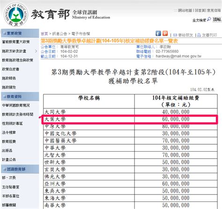Image resolution: width=222 pixels, height=209 pixels.
Task: Open 法令規章 in sidebar
Action: 9,132
